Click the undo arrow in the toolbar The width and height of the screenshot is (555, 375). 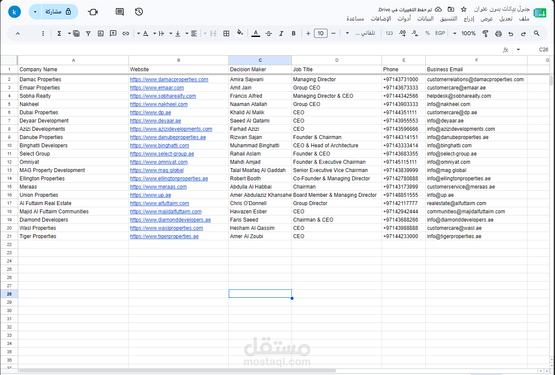pyautogui.click(x=511, y=33)
